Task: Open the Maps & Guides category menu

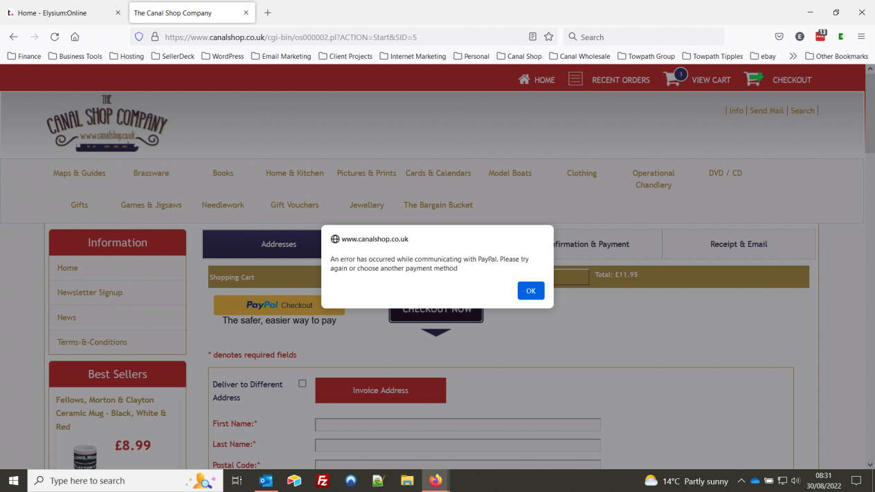Action: click(x=79, y=173)
